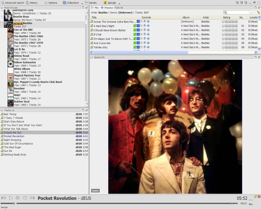Click green edit icon for 'Tell Me Why'
Screen dimensions: 261x209
[135, 47]
